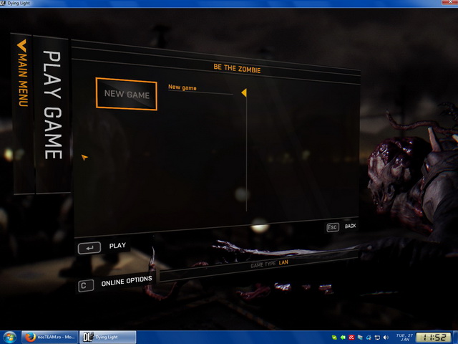Click the green checkmark tray icon
This screenshot has width=458, height=344.
click(334, 338)
